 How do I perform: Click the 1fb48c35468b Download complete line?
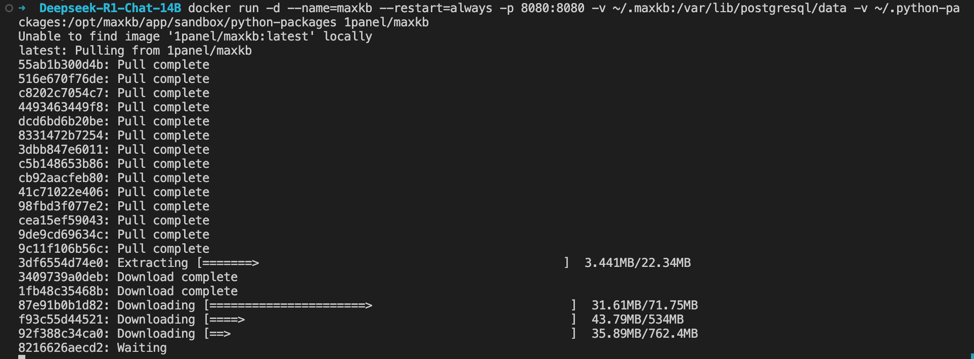pos(128,291)
